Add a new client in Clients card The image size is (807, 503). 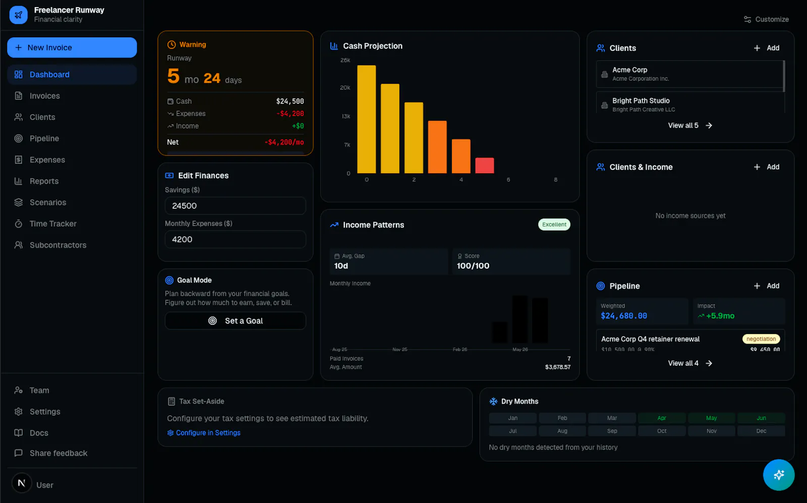point(767,48)
